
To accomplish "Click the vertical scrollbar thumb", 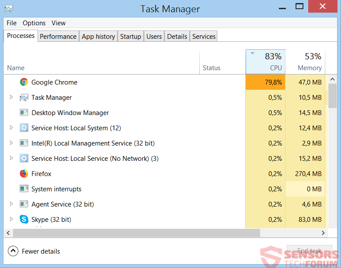I will click(x=332, y=96).
